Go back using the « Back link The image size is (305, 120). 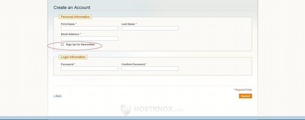pyautogui.click(x=58, y=96)
